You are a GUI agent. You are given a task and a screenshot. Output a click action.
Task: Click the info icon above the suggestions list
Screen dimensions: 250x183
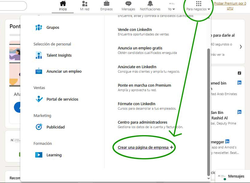coord(239,73)
